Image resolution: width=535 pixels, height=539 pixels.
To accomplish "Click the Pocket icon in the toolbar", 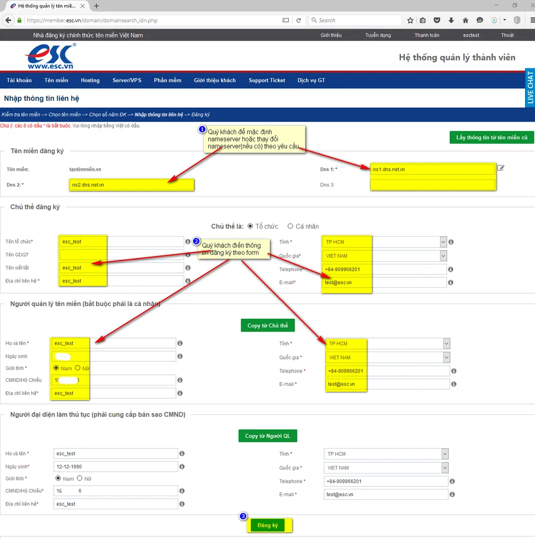I will (x=437, y=20).
